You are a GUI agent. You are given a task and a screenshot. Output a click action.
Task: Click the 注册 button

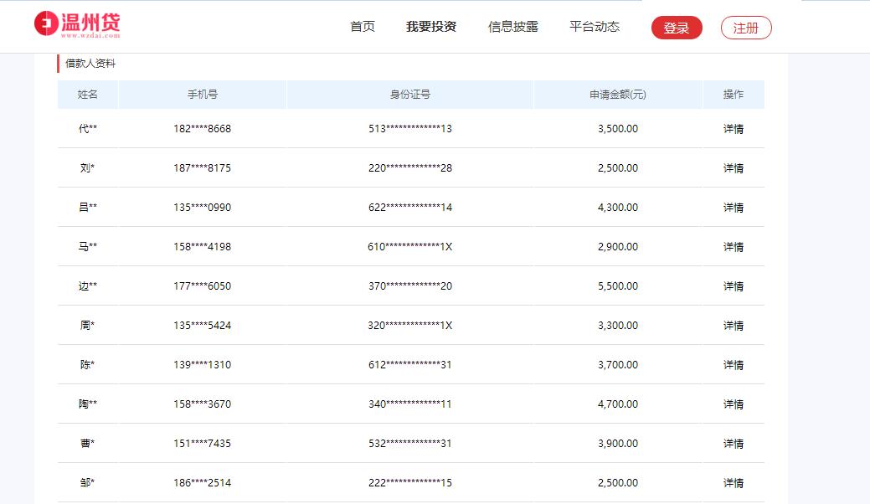(744, 28)
